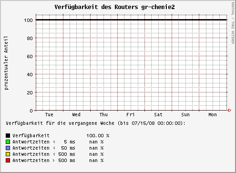
Task: Click the yellow legend swatch for < 500 ms
Action: click(8, 154)
